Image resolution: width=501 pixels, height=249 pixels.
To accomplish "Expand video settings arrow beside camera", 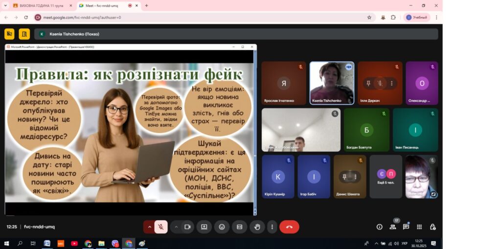I will [176, 227].
